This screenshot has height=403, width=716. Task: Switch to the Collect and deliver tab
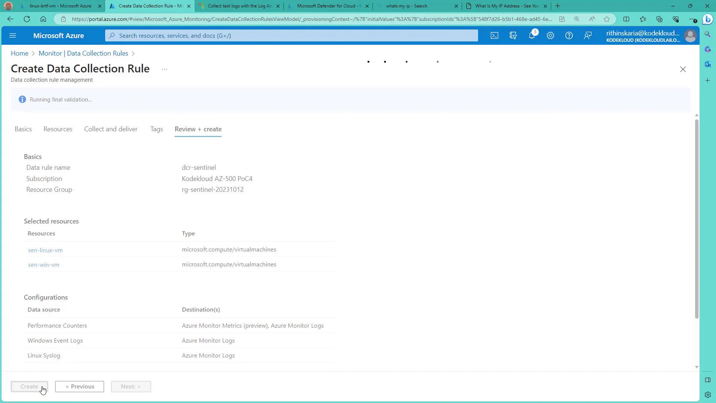(111, 129)
